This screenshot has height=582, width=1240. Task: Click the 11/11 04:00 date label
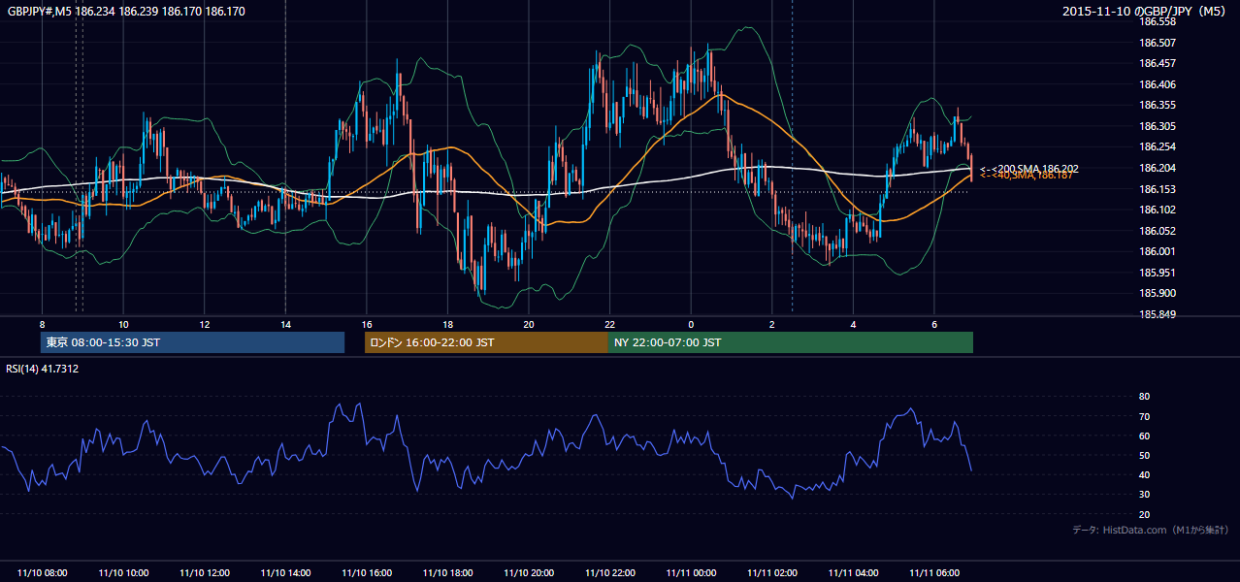[x=853, y=573]
